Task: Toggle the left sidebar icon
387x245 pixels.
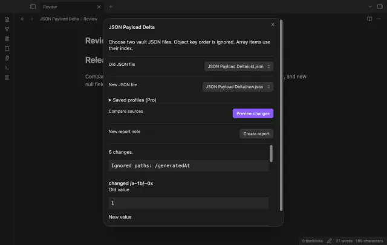Action: click(x=33, y=7)
